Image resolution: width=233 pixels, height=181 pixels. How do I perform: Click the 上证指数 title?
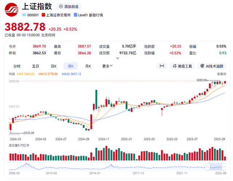click(37, 7)
